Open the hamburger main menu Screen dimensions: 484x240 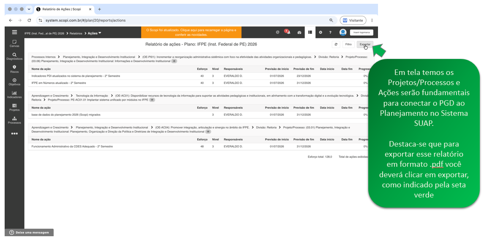point(14,32)
